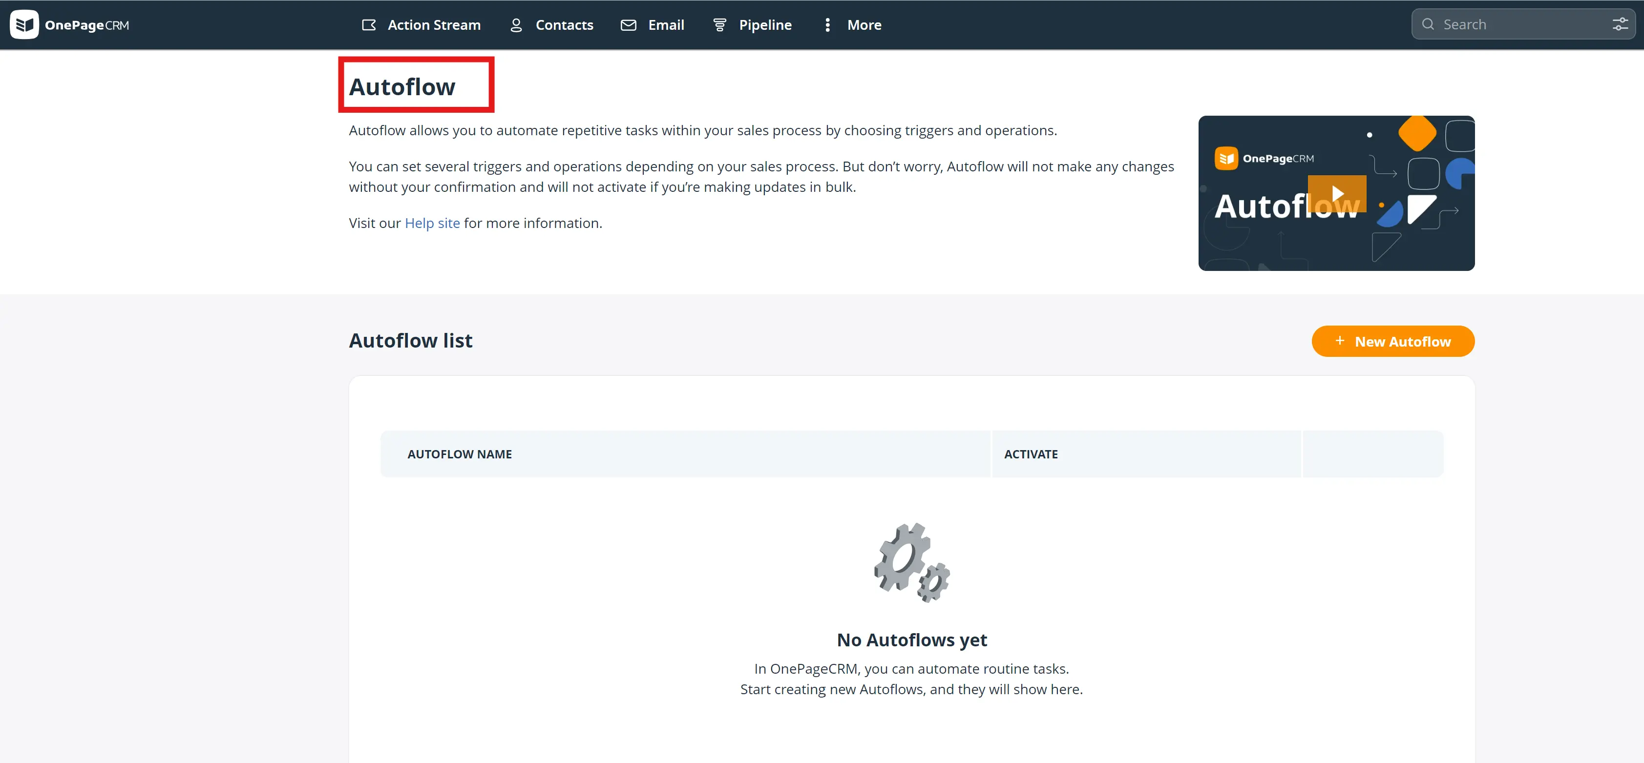Viewport: 1644px width, 763px height.
Task: Go to Contacts menu item
Action: (564, 25)
